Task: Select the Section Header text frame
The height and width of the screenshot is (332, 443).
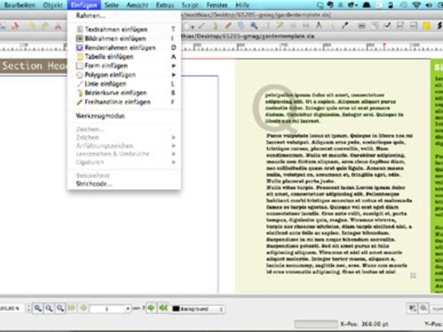Action: (33, 66)
